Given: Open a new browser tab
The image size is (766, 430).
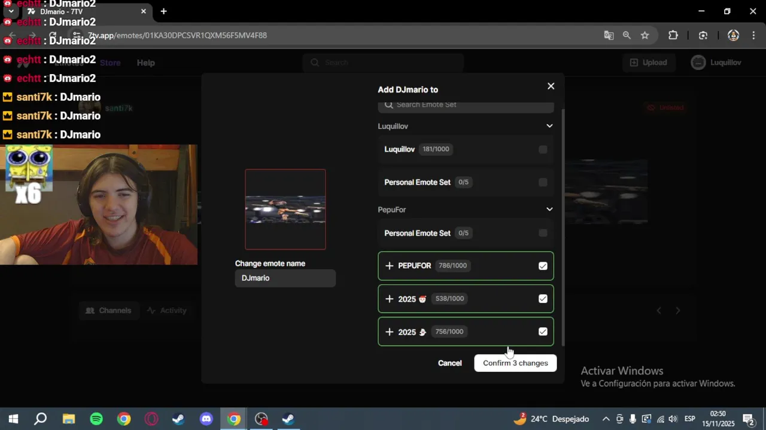Looking at the screenshot, I should (x=163, y=11).
